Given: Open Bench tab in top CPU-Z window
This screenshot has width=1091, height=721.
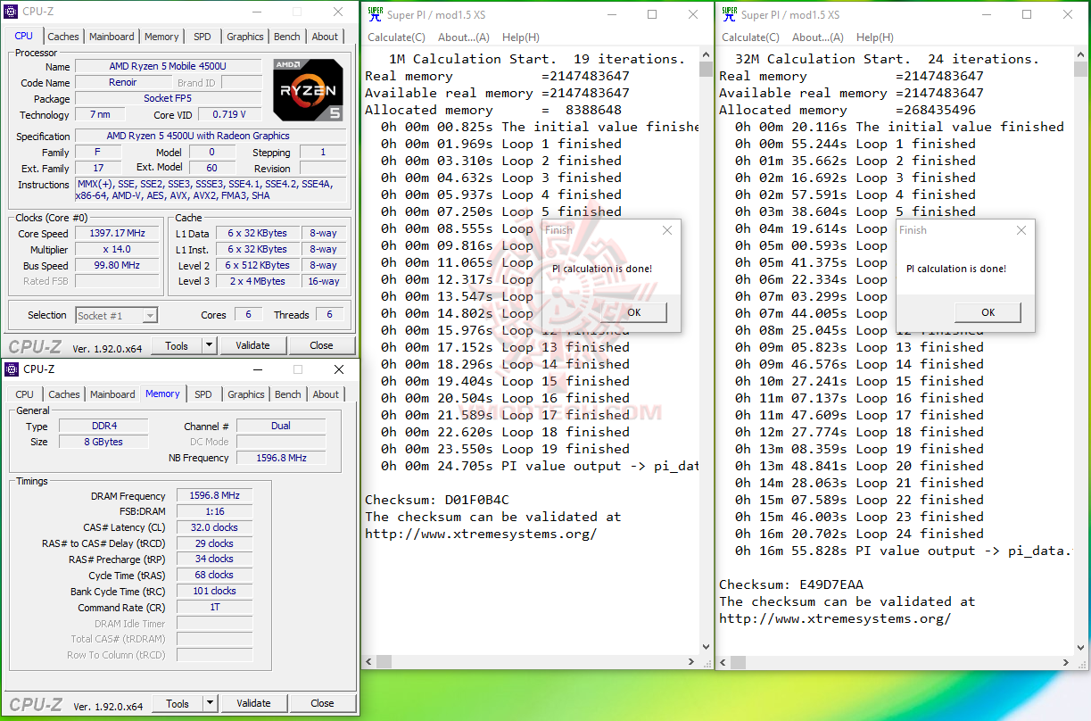Looking at the screenshot, I should 287,37.
